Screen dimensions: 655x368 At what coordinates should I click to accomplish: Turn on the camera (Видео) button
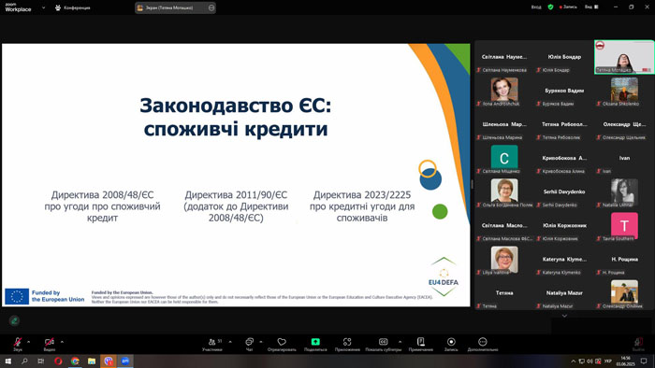(50, 345)
